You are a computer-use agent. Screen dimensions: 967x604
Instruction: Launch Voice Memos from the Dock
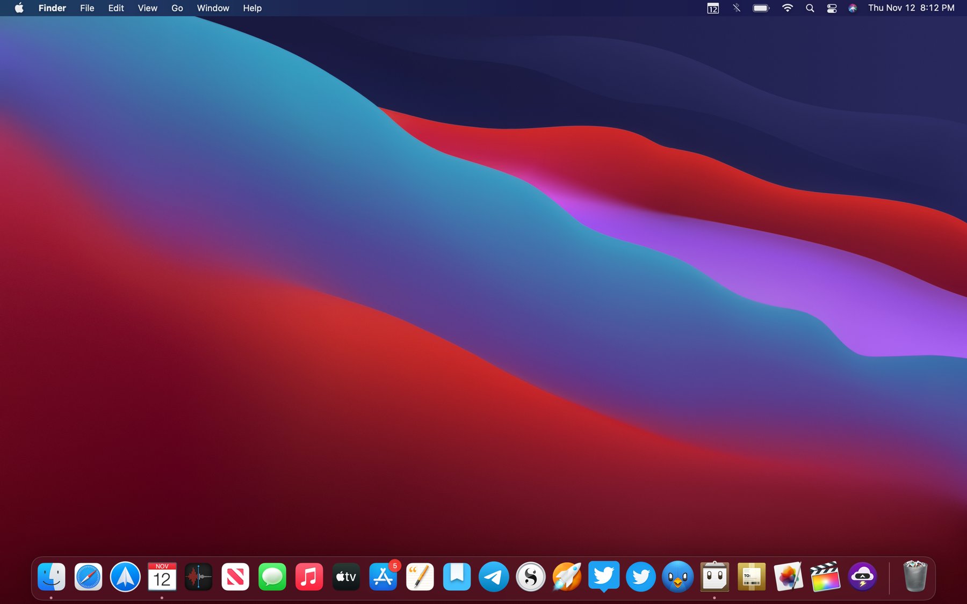(x=199, y=577)
